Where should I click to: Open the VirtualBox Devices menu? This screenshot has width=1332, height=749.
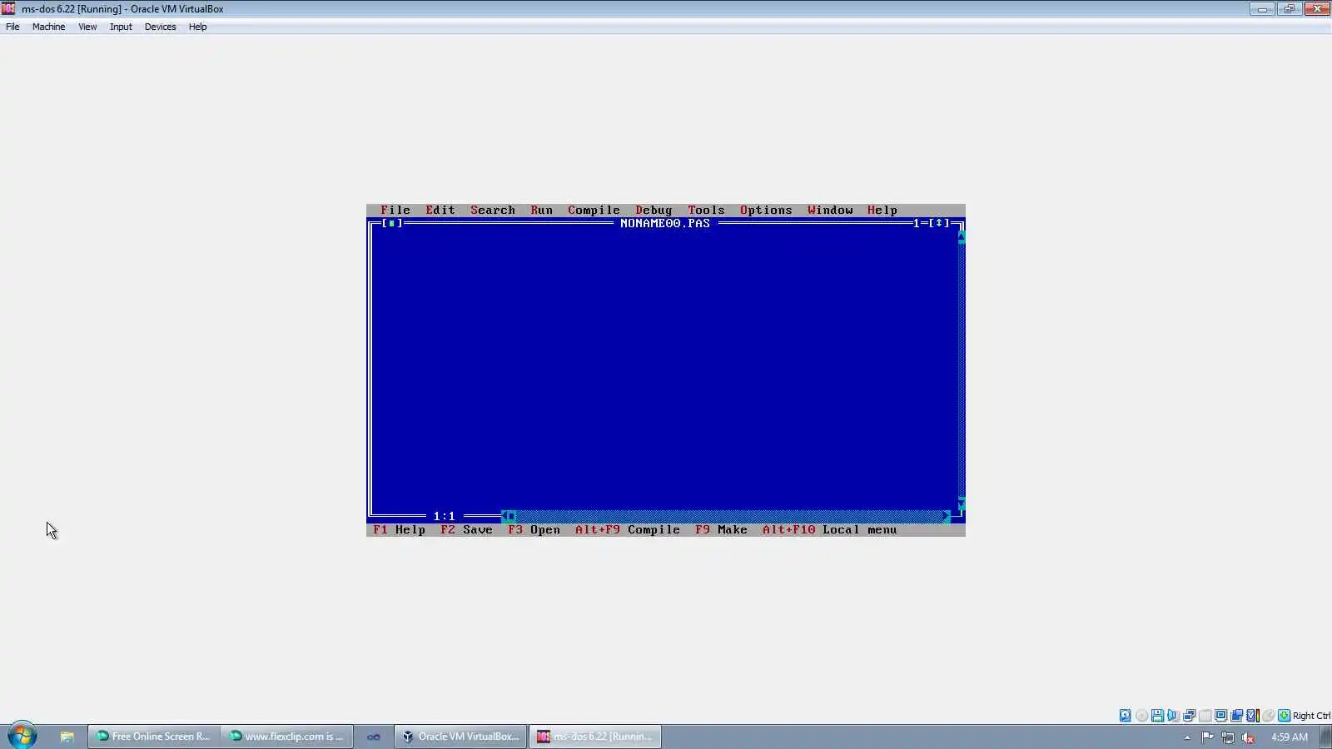point(160,27)
